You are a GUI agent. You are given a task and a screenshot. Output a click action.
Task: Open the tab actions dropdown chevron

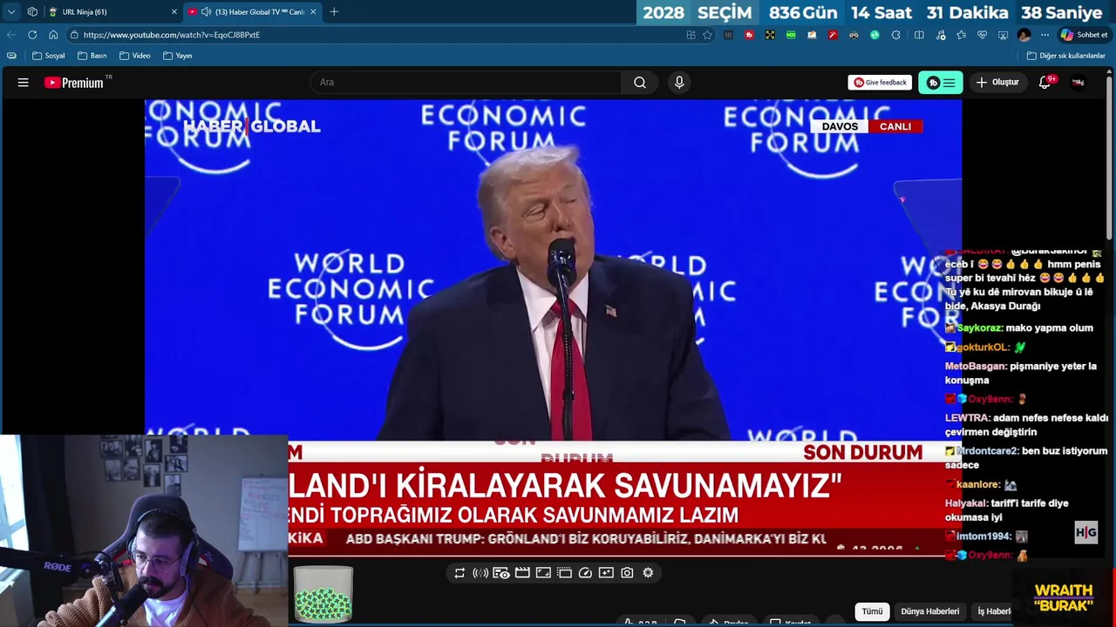[11, 12]
